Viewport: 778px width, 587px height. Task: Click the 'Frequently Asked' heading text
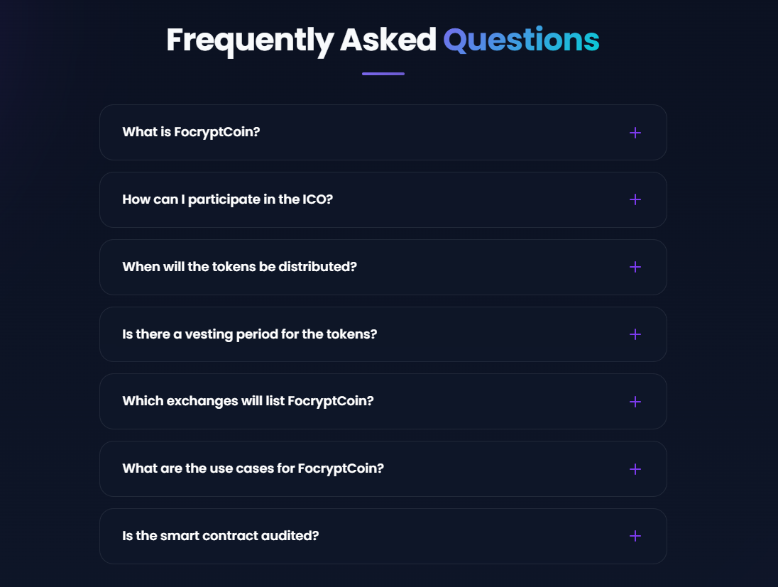301,40
